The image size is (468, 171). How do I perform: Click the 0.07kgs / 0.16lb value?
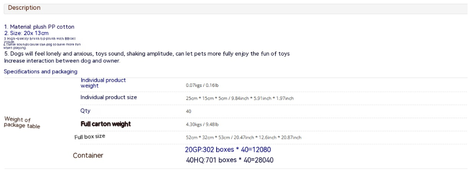[202, 85]
